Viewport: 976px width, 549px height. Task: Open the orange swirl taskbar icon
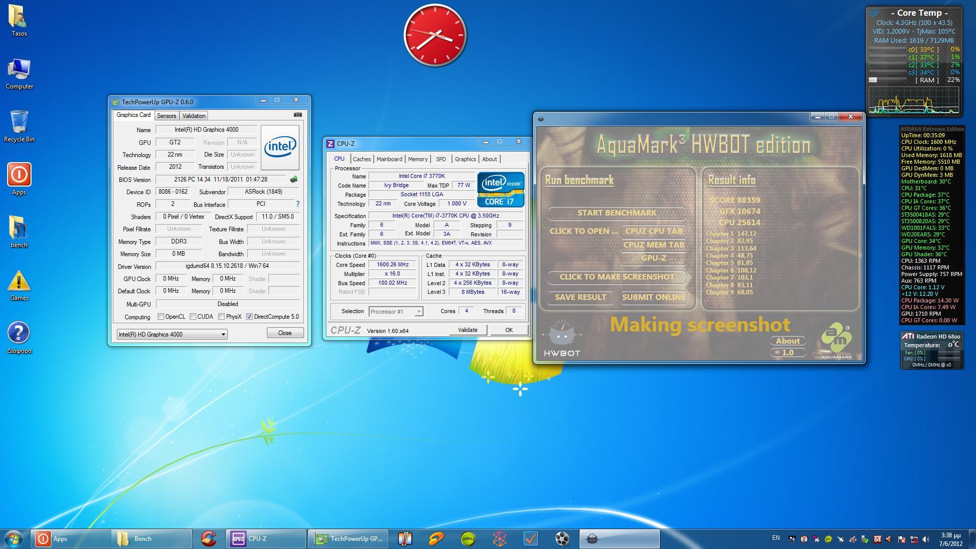point(436,539)
